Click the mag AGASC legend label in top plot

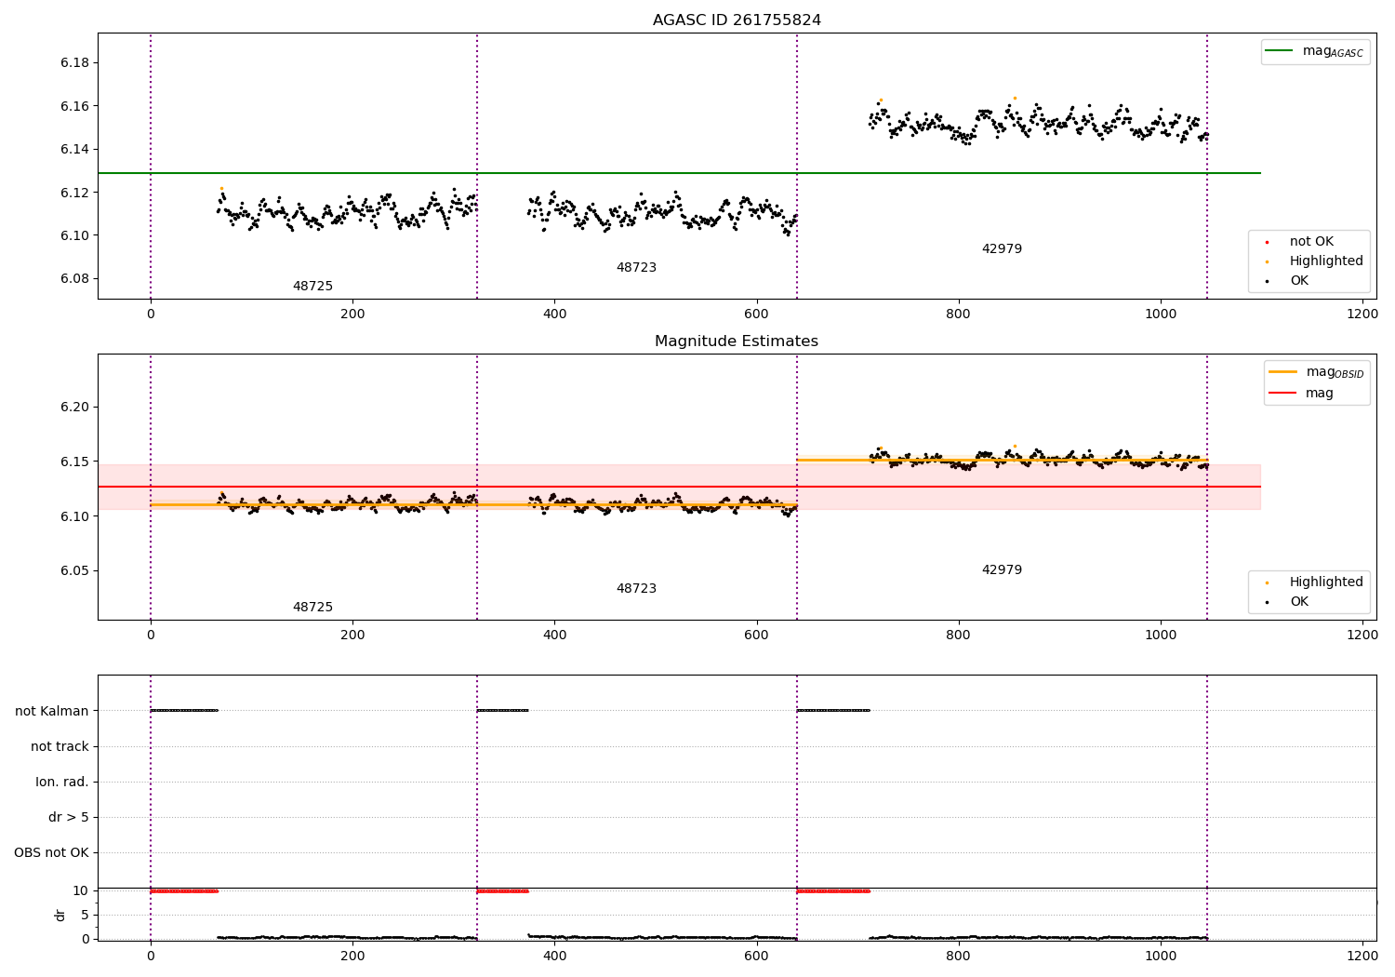point(1333,52)
